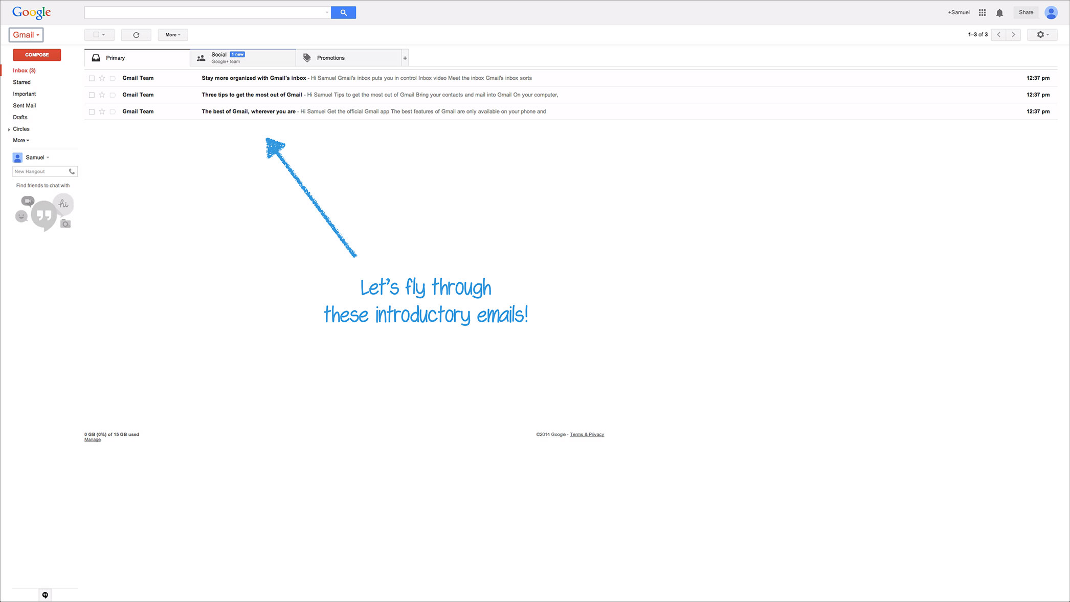Expand the Circles label in sidebar
Viewport: 1070px width, 602px height.
9,129
